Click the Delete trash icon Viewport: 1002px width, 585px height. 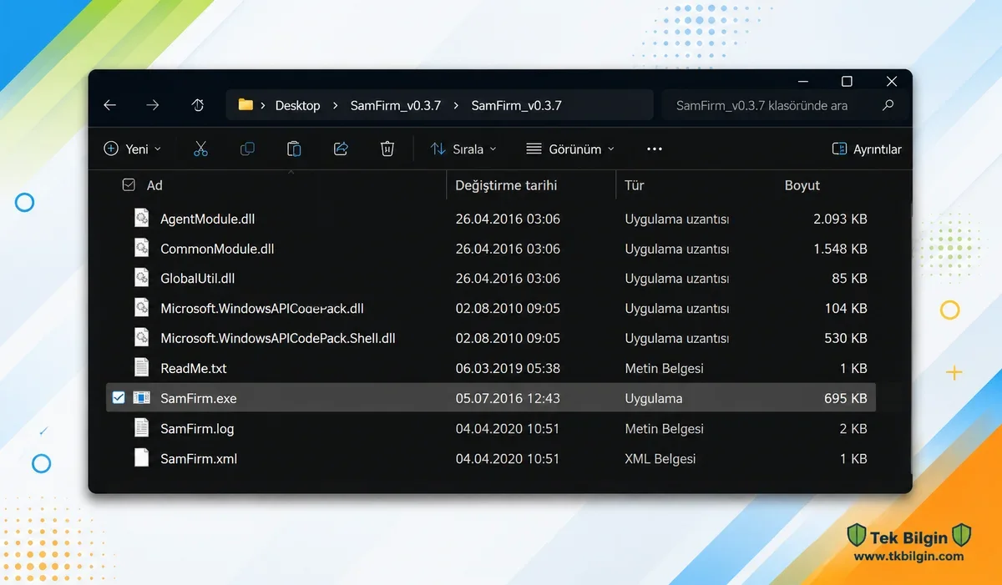coord(387,149)
